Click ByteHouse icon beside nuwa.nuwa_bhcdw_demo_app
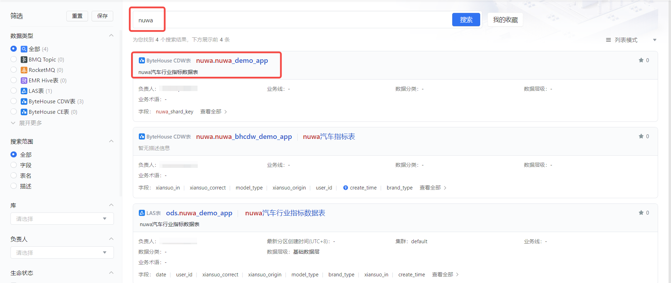Image resolution: width=671 pixels, height=283 pixels. [142, 136]
